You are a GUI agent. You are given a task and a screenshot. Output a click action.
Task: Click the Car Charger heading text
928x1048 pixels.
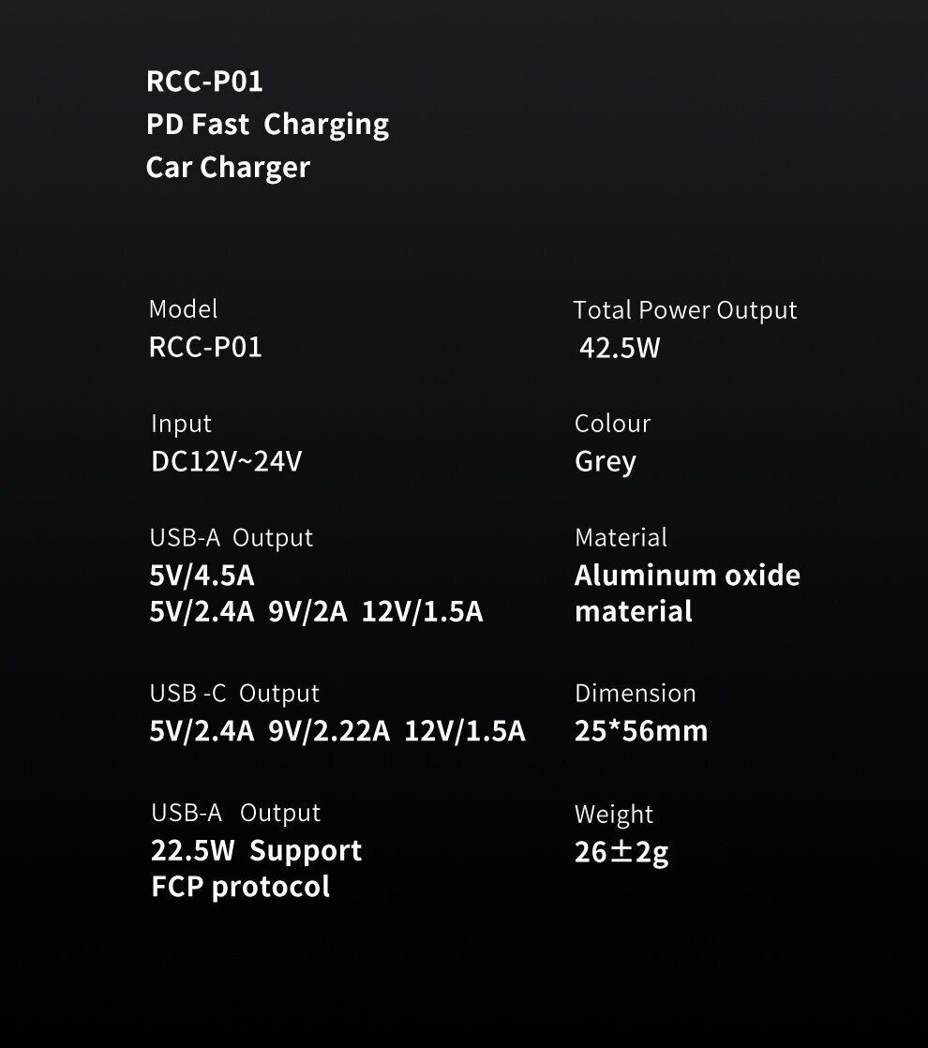coord(228,168)
